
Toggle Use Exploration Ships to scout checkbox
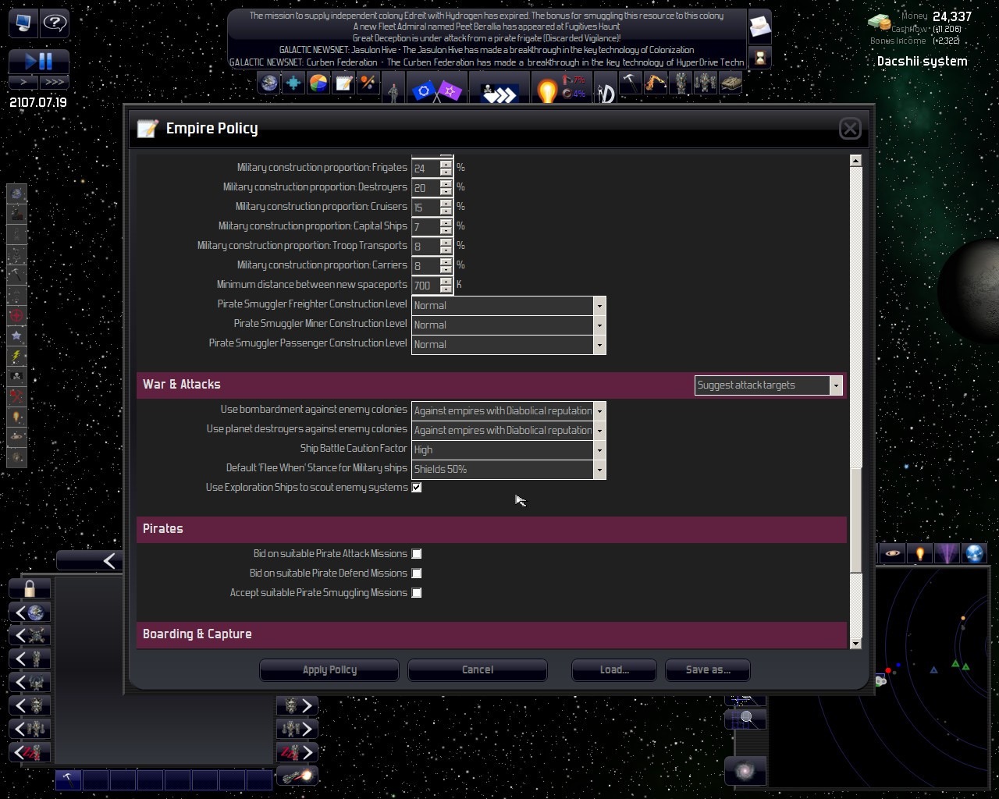pos(417,488)
